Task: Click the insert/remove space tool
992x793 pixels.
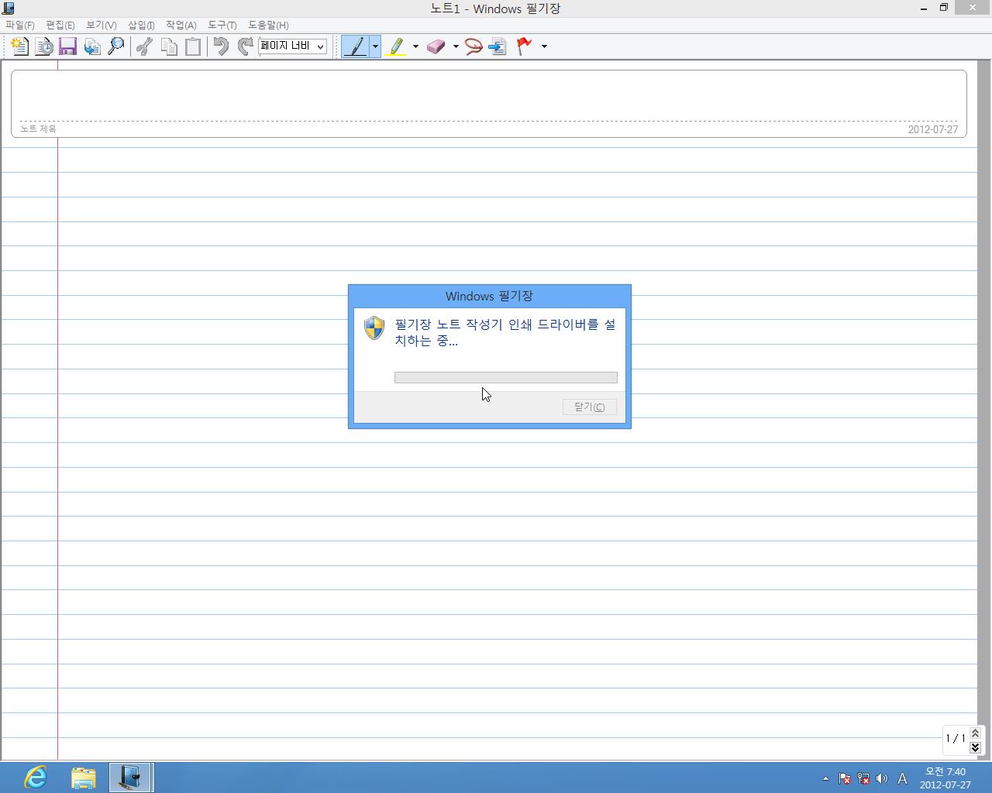Action: point(498,46)
